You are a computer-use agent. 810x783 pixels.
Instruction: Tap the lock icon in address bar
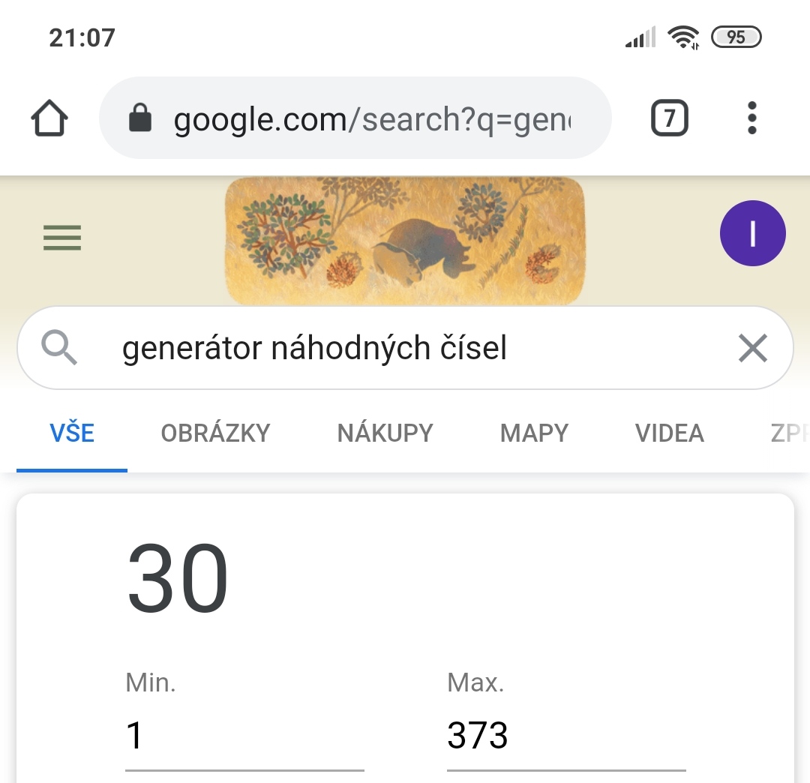click(140, 118)
